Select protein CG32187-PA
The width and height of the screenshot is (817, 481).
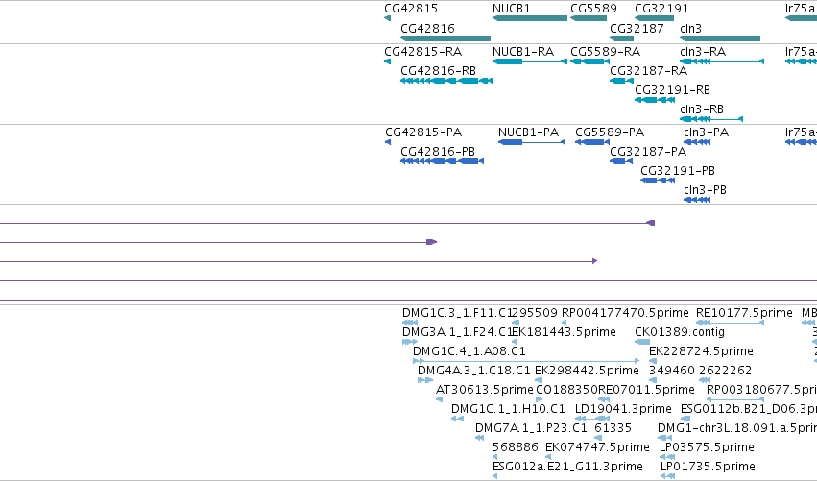click(648, 152)
